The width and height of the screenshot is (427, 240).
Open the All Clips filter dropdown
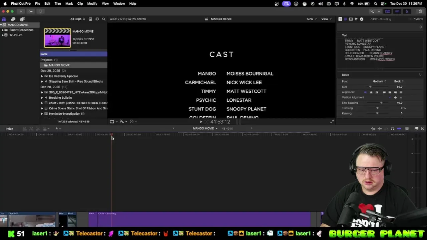[77, 19]
